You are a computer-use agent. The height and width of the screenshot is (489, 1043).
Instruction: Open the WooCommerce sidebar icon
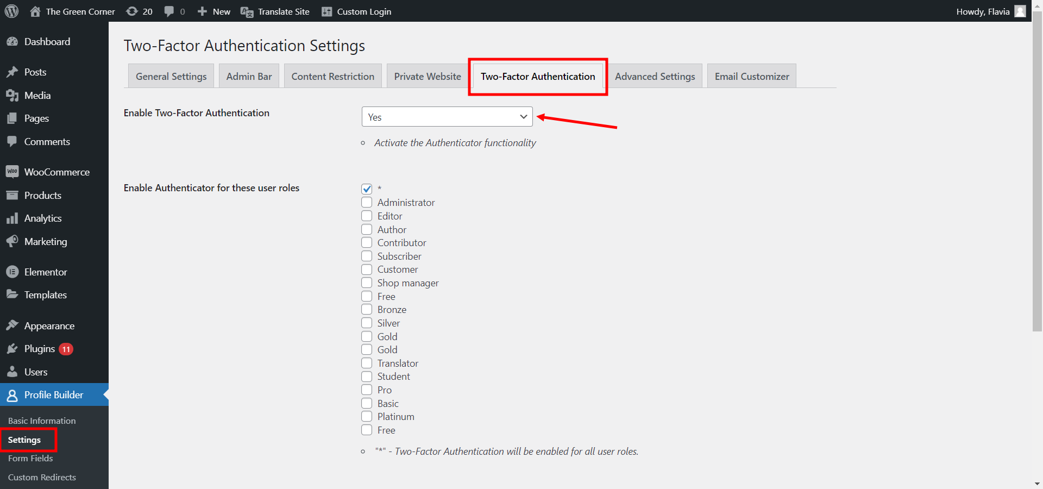tap(12, 172)
